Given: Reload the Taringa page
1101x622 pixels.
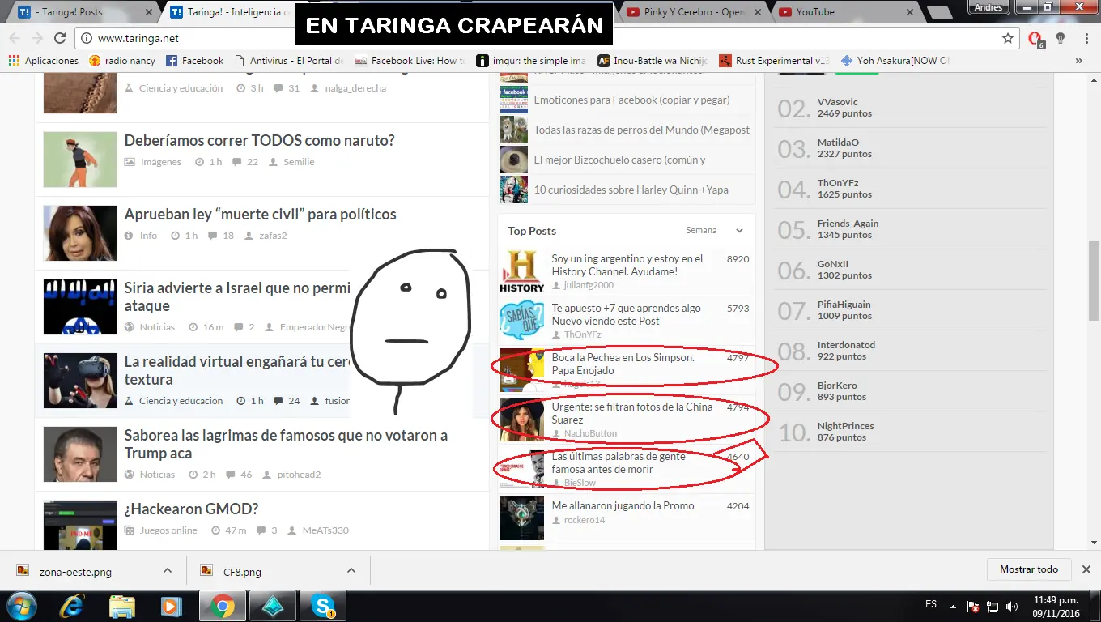Looking at the screenshot, I should pyautogui.click(x=60, y=38).
